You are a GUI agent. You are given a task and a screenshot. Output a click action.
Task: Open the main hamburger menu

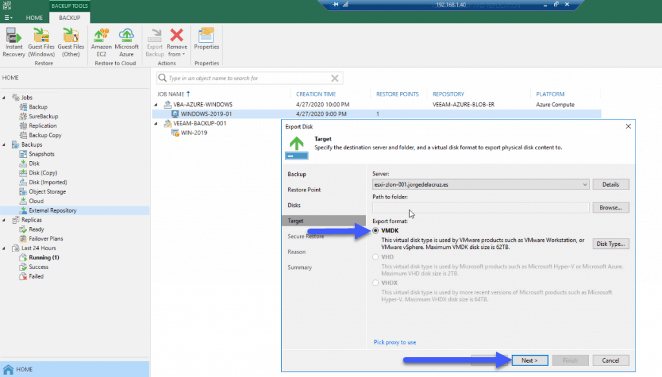8,17
